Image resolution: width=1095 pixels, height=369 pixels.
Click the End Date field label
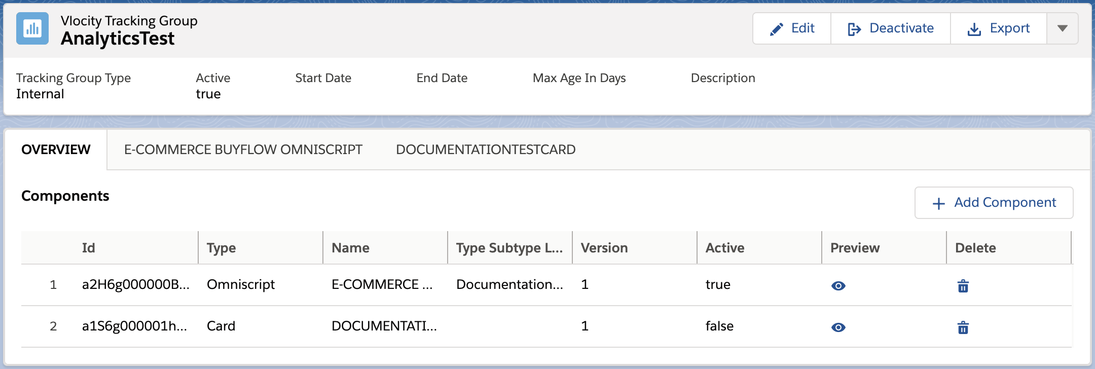click(x=442, y=78)
